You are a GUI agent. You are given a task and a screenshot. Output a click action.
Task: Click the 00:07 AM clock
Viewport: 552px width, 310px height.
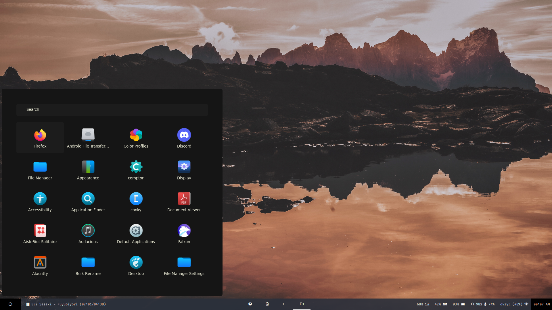pyautogui.click(x=542, y=304)
